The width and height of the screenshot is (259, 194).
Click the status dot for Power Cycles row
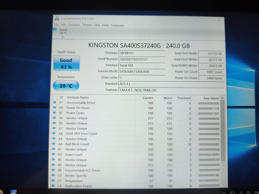[x=54, y=113]
